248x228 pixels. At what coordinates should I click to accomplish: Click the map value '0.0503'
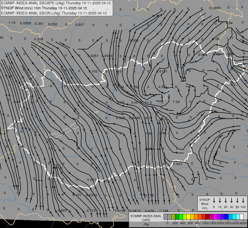click(107, 56)
